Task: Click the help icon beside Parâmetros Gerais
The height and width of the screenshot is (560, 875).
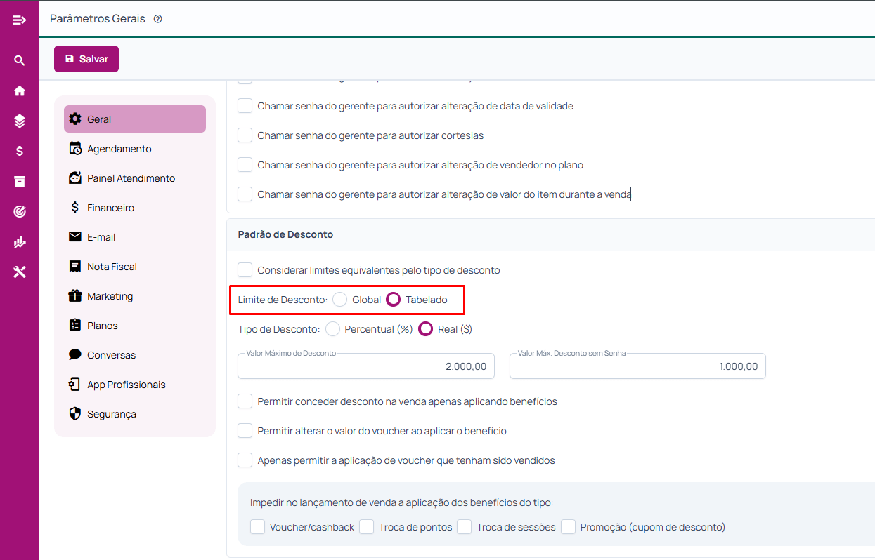Action: click(157, 19)
